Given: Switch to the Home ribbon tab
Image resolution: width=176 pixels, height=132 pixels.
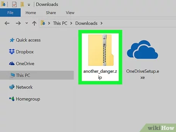Looking at the screenshot, I should (x=31, y=13).
